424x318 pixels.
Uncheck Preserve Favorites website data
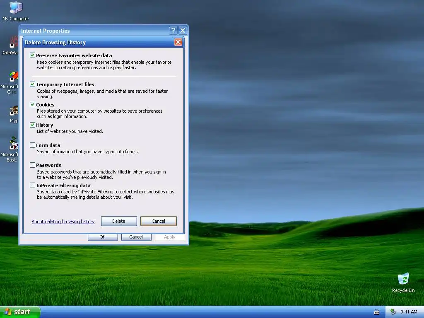(x=32, y=55)
